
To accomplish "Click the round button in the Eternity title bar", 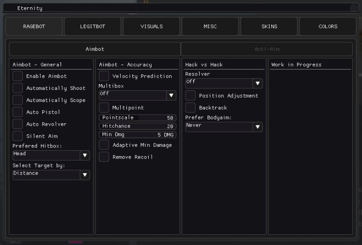I will [x=353, y=8].
